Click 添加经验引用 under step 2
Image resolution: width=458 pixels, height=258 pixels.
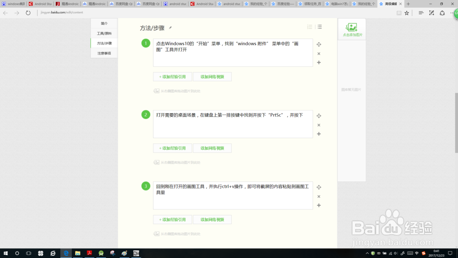[172, 148]
